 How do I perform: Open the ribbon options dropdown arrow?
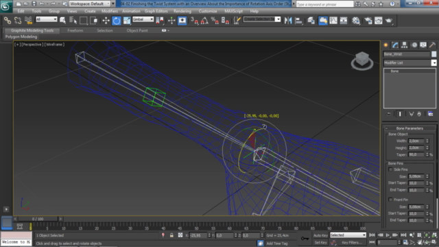coord(168,30)
